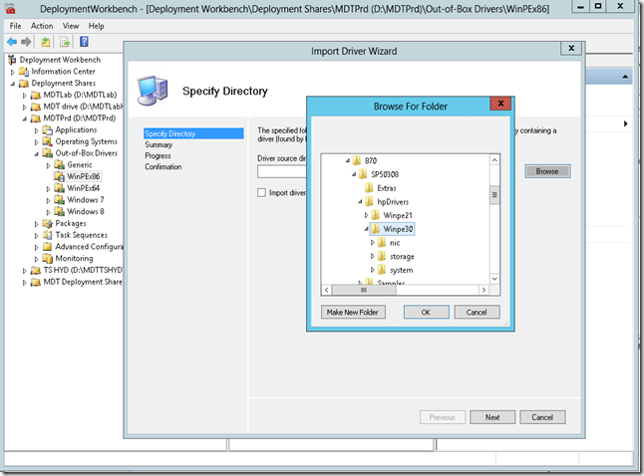Click the Up one level toolbar icon

(47, 42)
